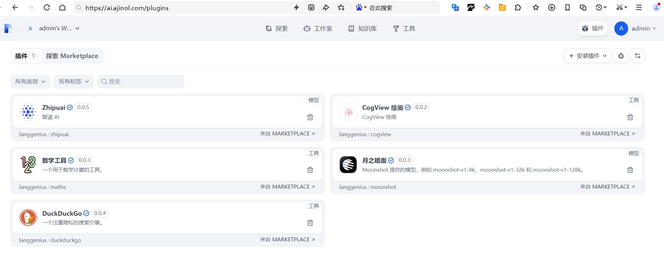Viewport: 664px width, 266px height.
Task: Expand the 安装插件 install plugin dropdown
Action: click(588, 56)
